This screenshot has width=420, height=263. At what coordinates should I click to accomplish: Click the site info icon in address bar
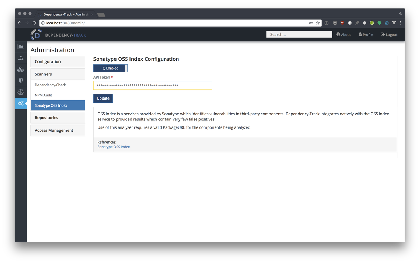(x=43, y=23)
